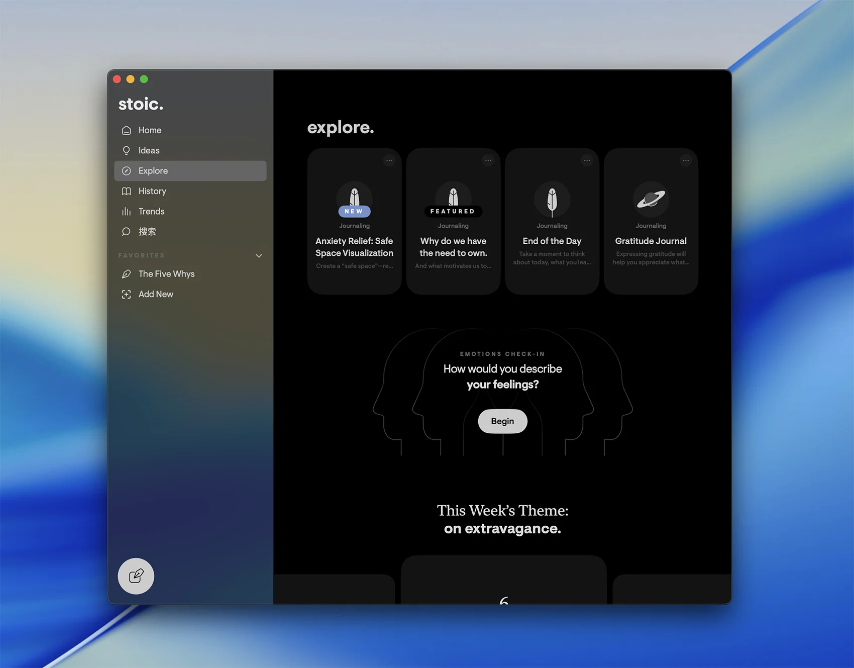The height and width of the screenshot is (668, 854).
Task: Open more options on Why do we have card
Action: point(488,161)
